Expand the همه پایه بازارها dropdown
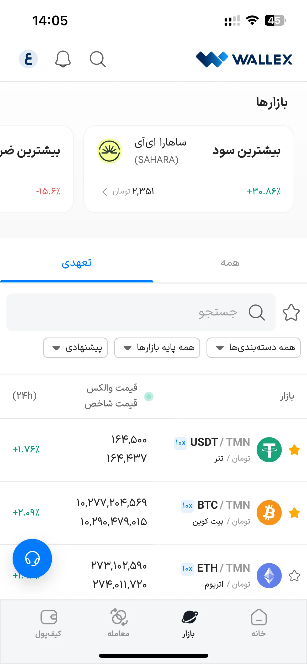The image size is (307, 664). [157, 348]
